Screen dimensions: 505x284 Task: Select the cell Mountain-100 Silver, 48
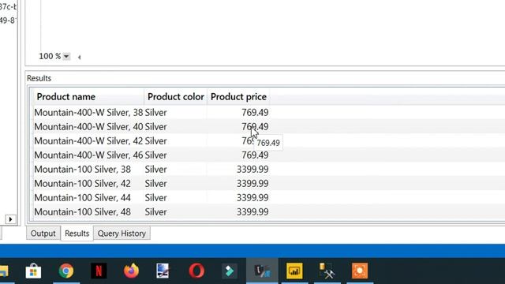[x=88, y=211]
